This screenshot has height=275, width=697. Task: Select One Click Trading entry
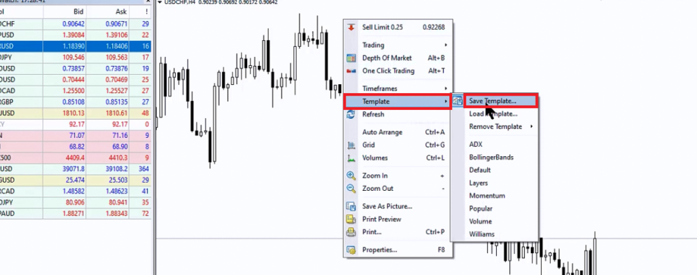tap(398, 71)
